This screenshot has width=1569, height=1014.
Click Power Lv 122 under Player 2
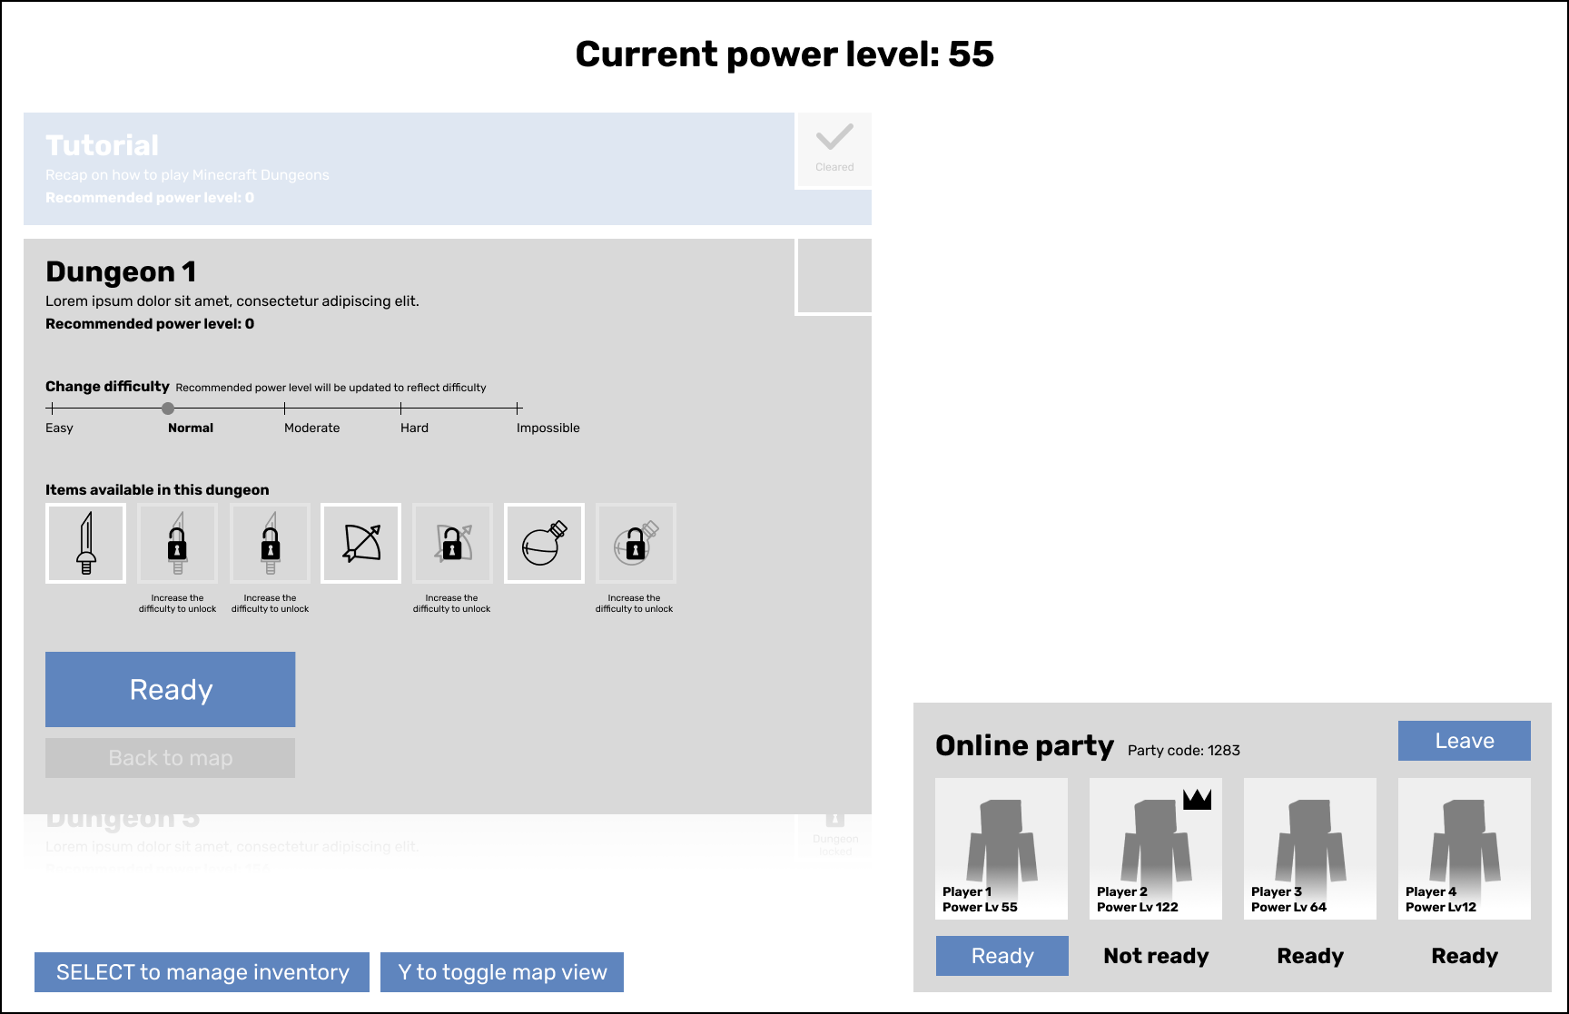[1138, 907]
